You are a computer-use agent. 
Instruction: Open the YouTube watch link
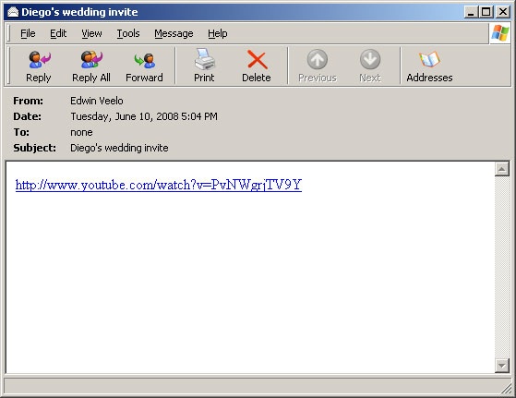[x=159, y=185]
